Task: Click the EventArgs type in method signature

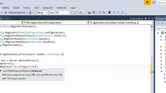Action: tap(53, 54)
